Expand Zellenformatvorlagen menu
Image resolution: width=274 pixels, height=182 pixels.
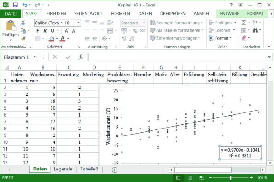click(x=175, y=38)
